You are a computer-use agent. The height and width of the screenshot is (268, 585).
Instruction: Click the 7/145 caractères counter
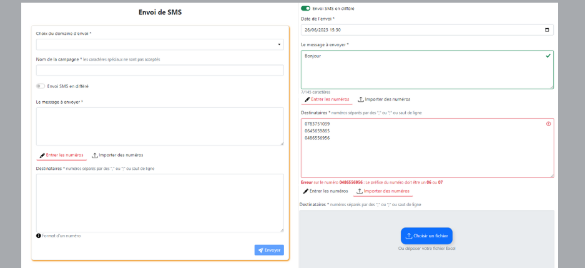(x=316, y=92)
